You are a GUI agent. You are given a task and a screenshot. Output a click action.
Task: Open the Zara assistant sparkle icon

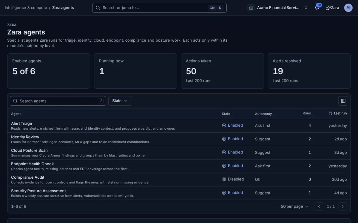[328, 8]
